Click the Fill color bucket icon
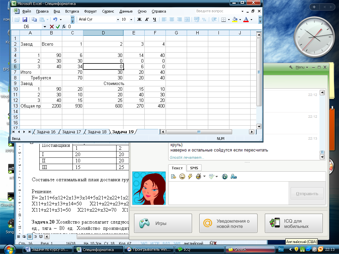Screen dimensions: 339x254 [235, 20]
